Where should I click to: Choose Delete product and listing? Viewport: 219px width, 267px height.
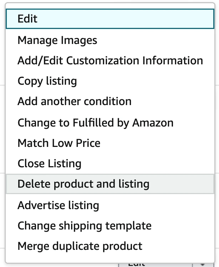coord(83,184)
